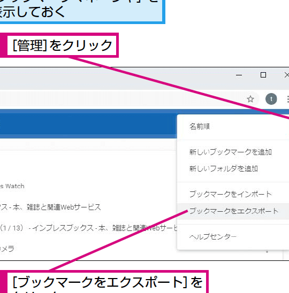Image resolution: width=289 pixels, height=293 pixels.
Task: Open the profile avatar labeled t
Action: [271, 99]
